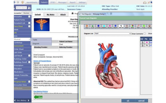This screenshot has height=103, width=166.
Task: Pick the PLAQ marker icon
Action: (x=144, y=27)
